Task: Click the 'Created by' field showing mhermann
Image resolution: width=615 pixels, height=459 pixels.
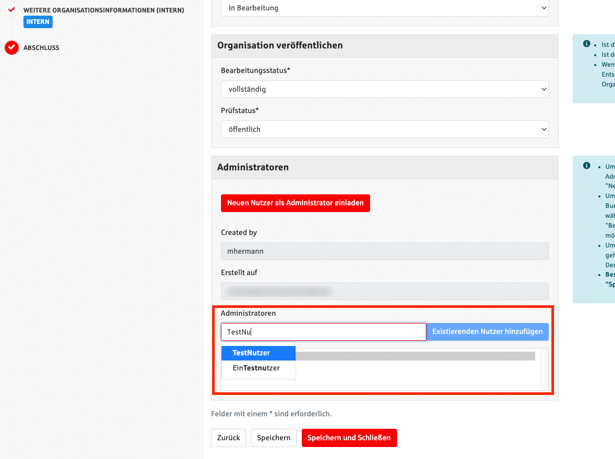Action: click(384, 251)
